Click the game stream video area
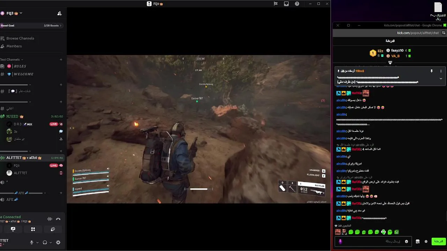 (198, 129)
